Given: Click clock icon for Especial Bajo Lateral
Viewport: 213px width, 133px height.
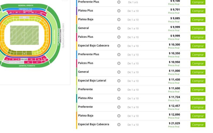Looking at the screenshot, I should 119,81.
